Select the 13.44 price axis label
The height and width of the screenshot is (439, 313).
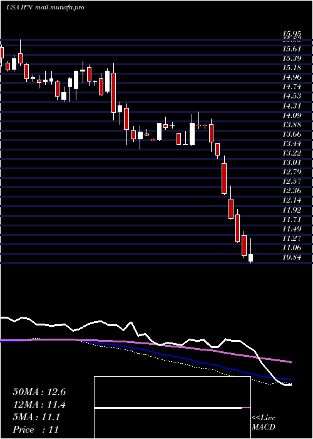[x=292, y=144]
